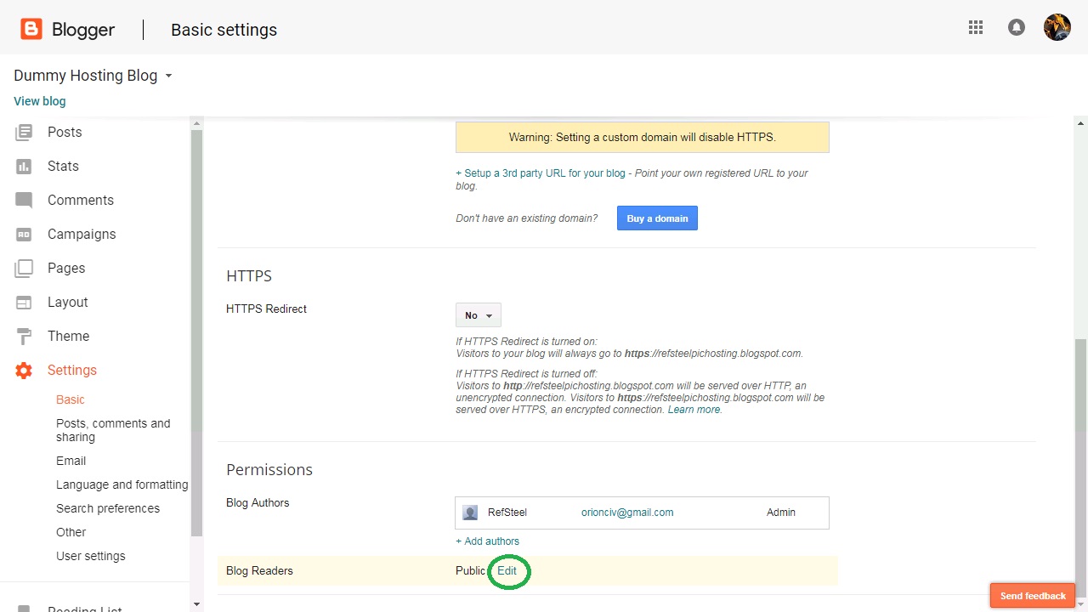Click the Comments bubble icon

[24, 201]
